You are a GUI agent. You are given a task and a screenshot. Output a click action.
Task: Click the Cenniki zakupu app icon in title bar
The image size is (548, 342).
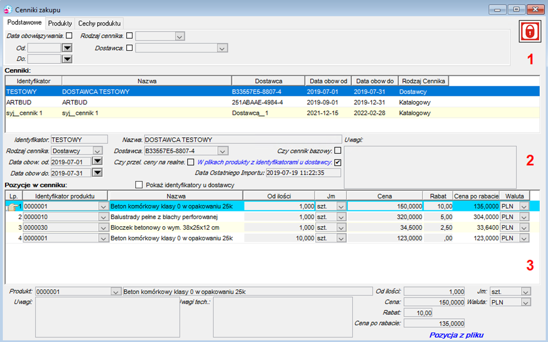click(8, 9)
